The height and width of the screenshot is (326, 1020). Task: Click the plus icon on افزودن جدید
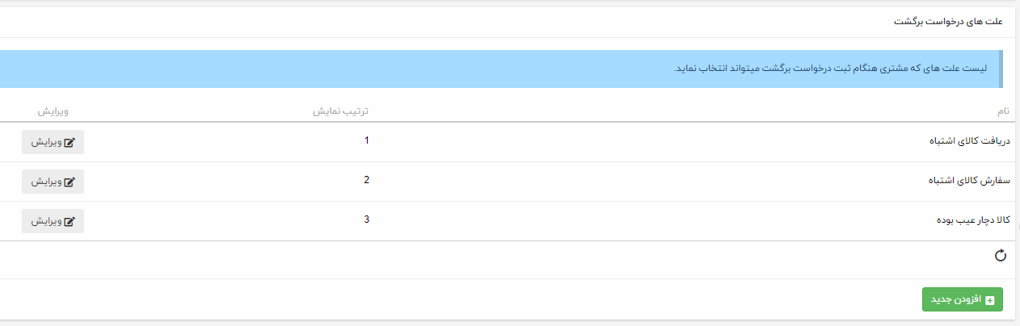tap(989, 299)
